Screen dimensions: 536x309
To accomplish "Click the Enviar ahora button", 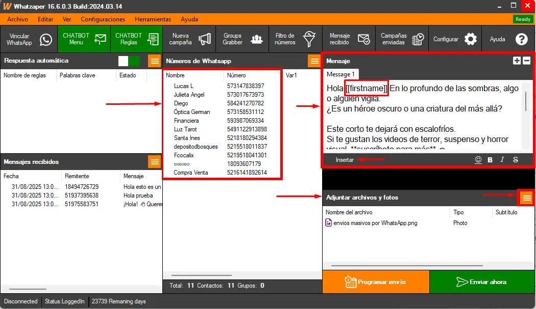I will click(481, 282).
